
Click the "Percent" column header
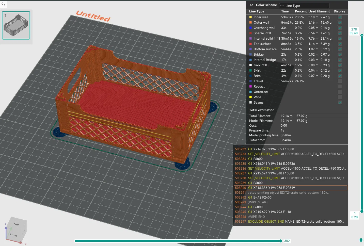point(301,11)
